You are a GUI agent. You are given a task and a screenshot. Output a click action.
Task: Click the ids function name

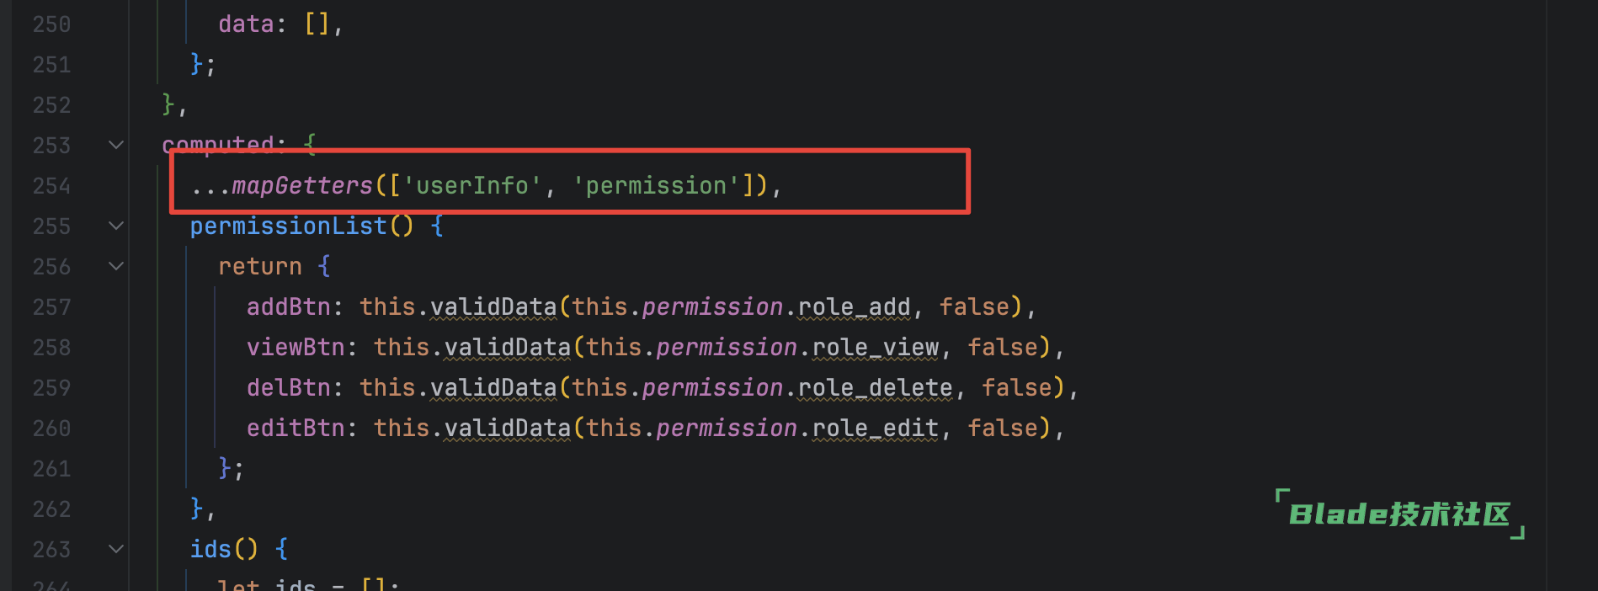point(210,549)
